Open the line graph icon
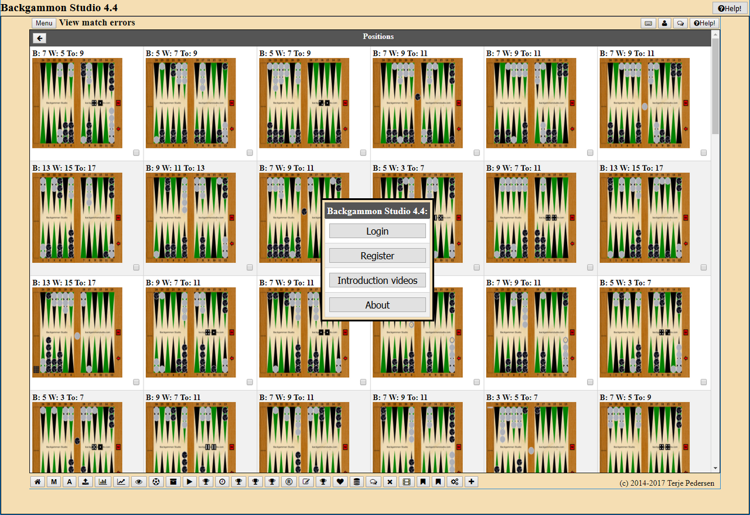Screen dimensions: 750x515 (x=121, y=482)
